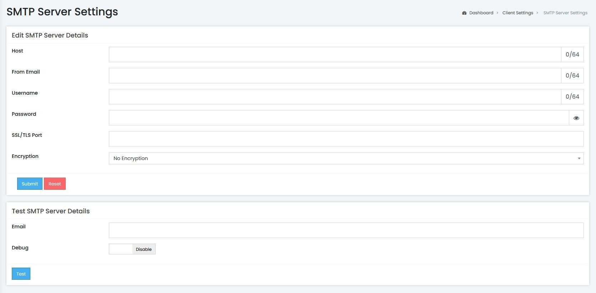Focus the SSL/TLS Port field
This screenshot has height=293, width=596.
coord(346,139)
